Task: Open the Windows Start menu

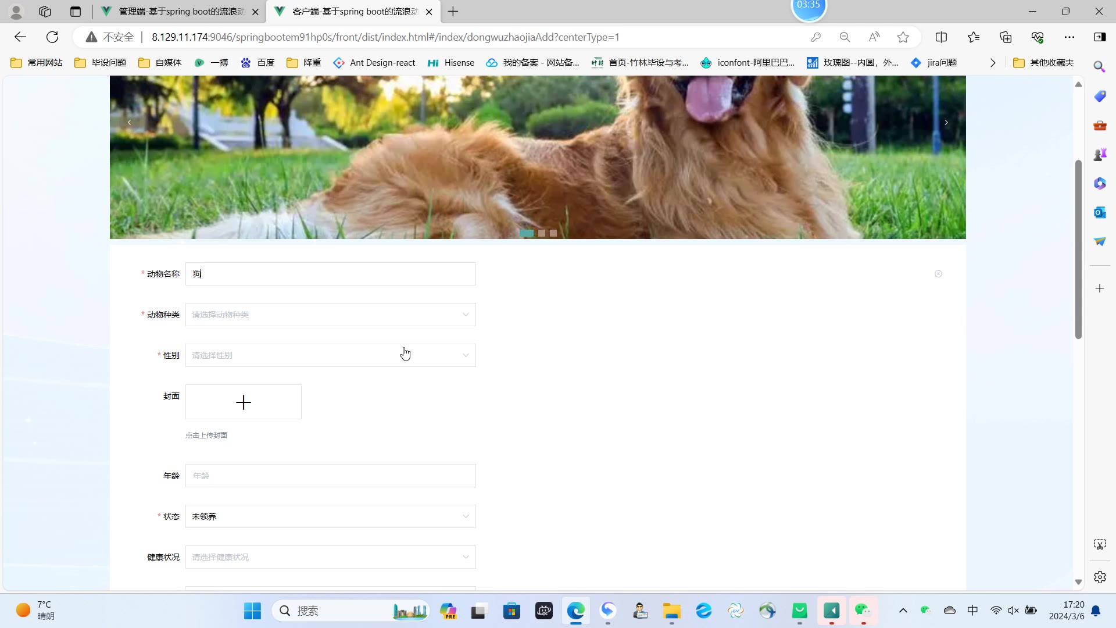Action: (252, 611)
